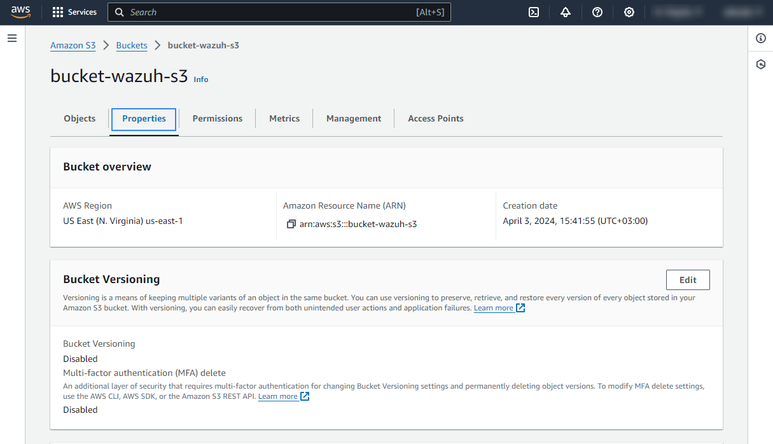Click the AWS logo home icon
The image size is (773, 444).
pyautogui.click(x=20, y=12)
